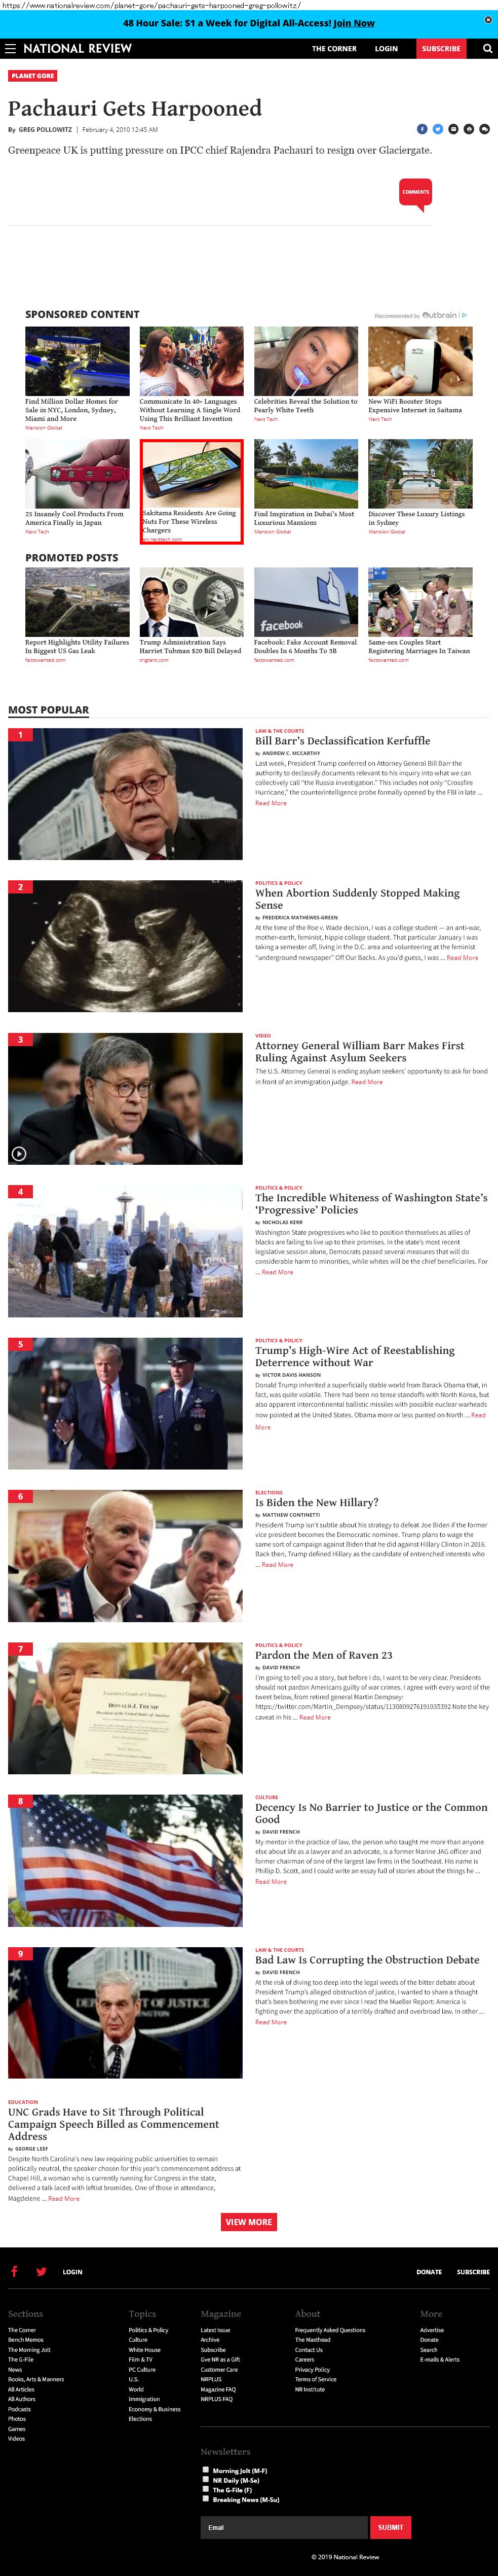The image size is (498, 2576).
Task: Open the Planet Gore category tag
Action: (33, 75)
